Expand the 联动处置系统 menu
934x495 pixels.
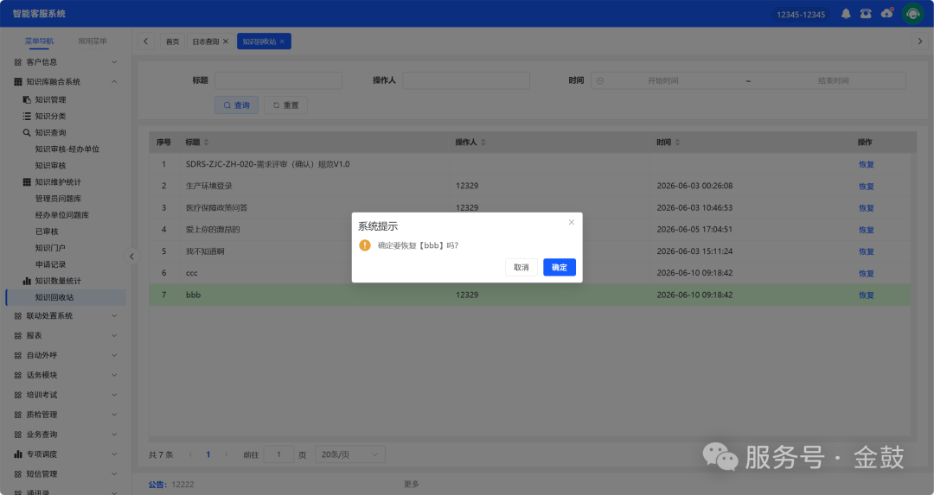pos(66,316)
